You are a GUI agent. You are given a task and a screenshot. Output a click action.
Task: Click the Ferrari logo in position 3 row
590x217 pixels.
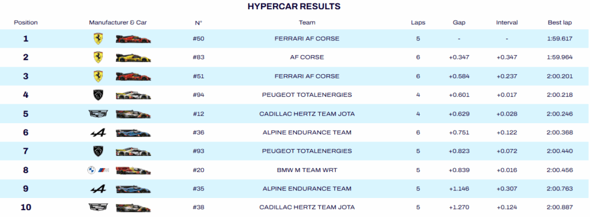98,76
